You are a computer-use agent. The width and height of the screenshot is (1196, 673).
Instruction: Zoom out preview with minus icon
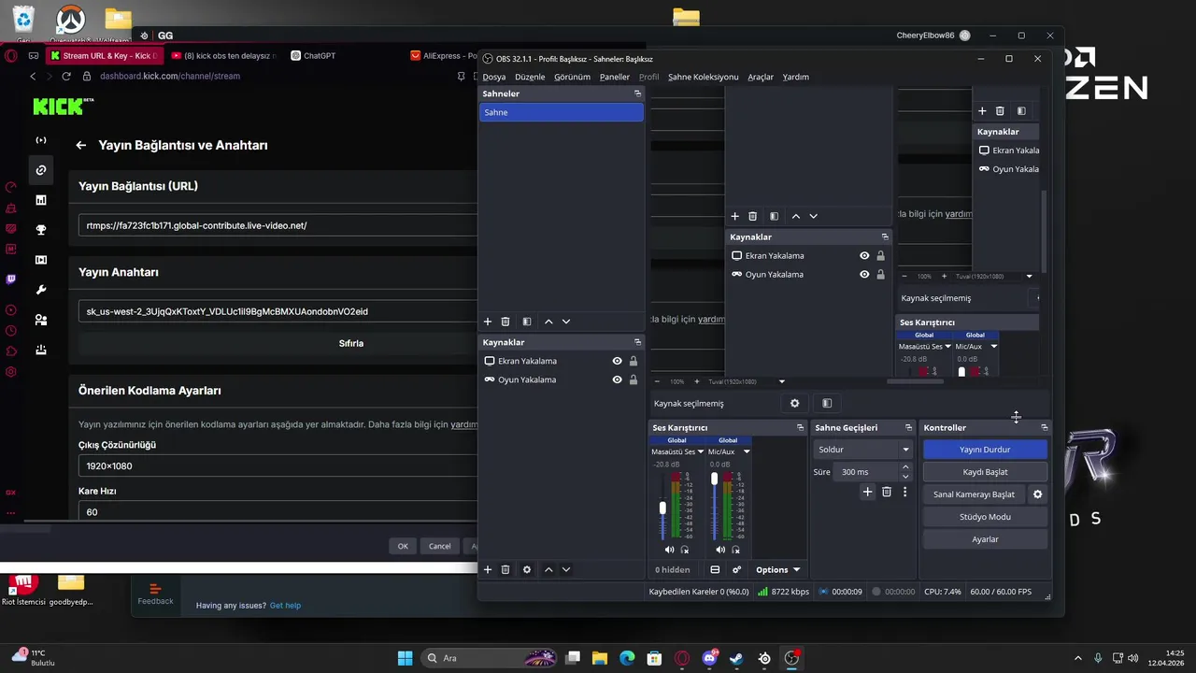coord(657,381)
